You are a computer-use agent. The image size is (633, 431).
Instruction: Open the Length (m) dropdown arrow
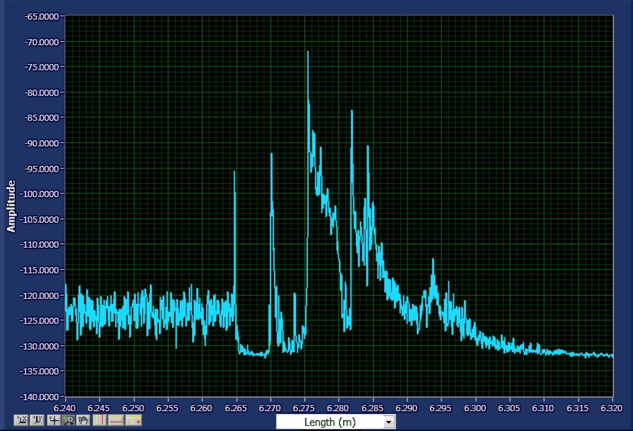coord(388,422)
